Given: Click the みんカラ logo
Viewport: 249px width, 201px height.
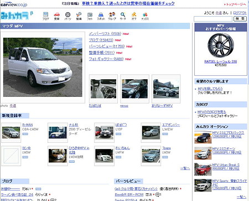Looking at the screenshot, I should coord(17,16).
